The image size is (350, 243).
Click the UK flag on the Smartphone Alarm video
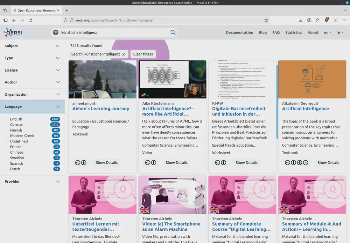coord(144,210)
